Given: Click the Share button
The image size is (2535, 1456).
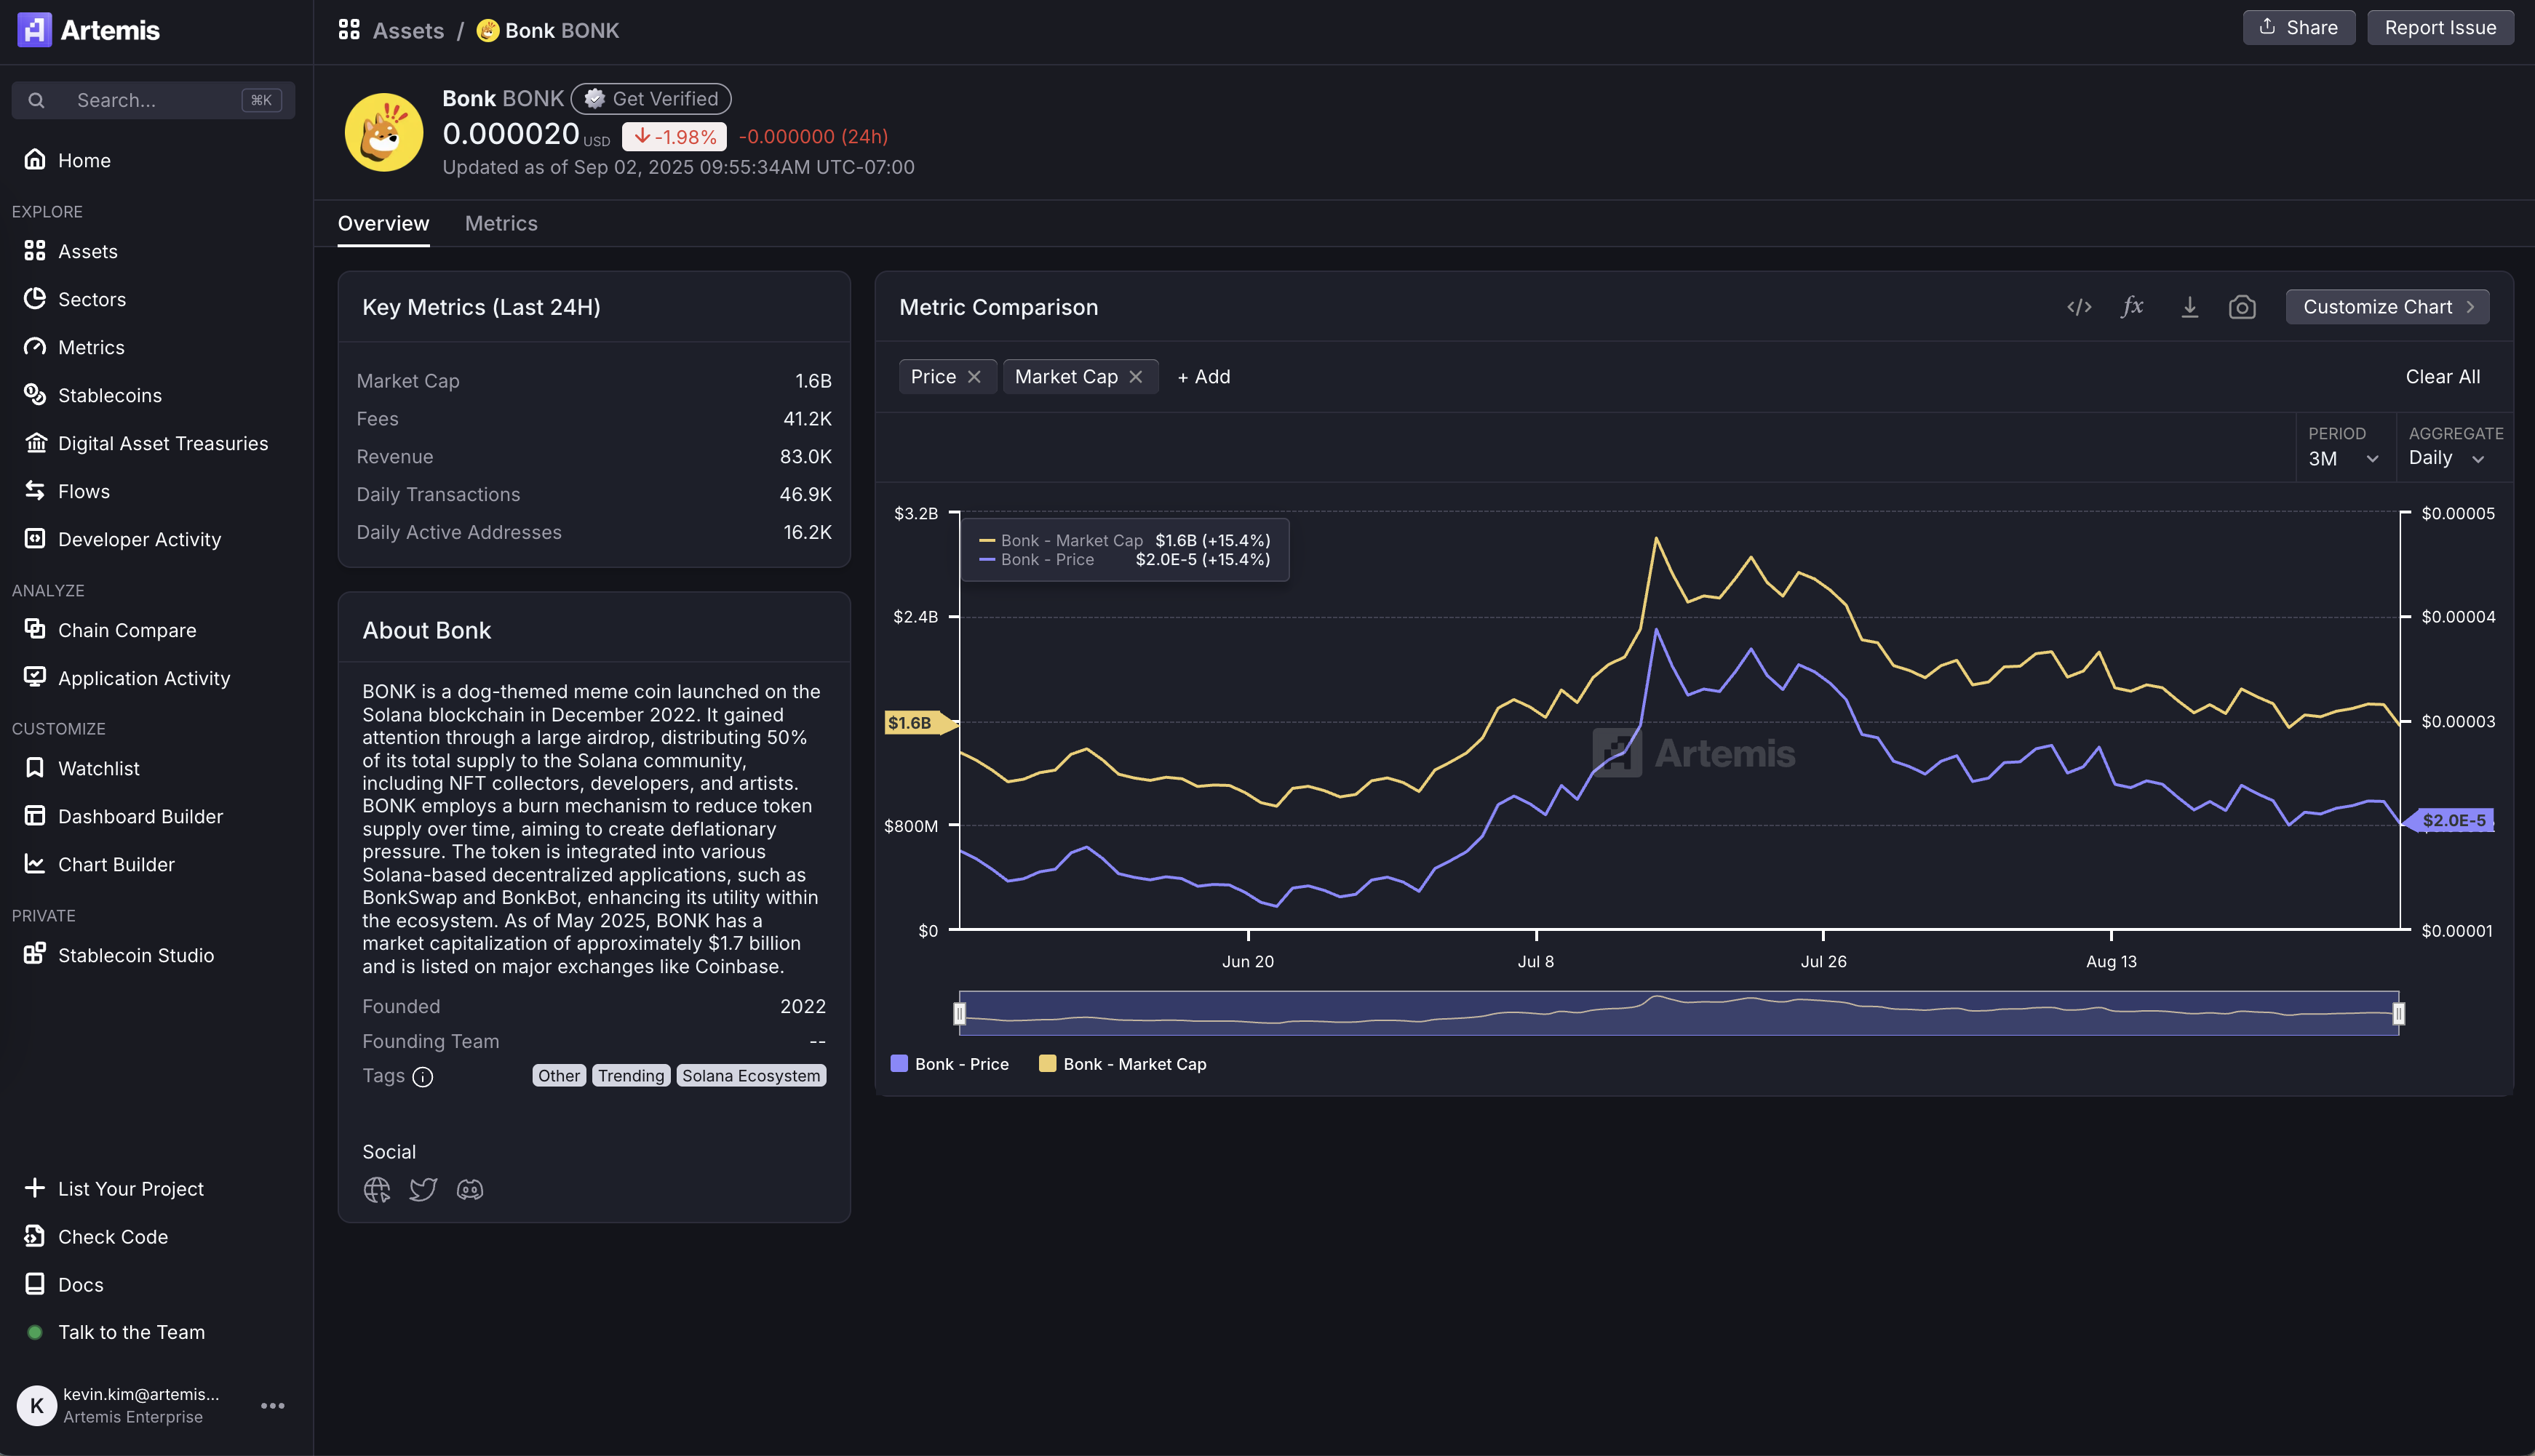Looking at the screenshot, I should (2298, 27).
